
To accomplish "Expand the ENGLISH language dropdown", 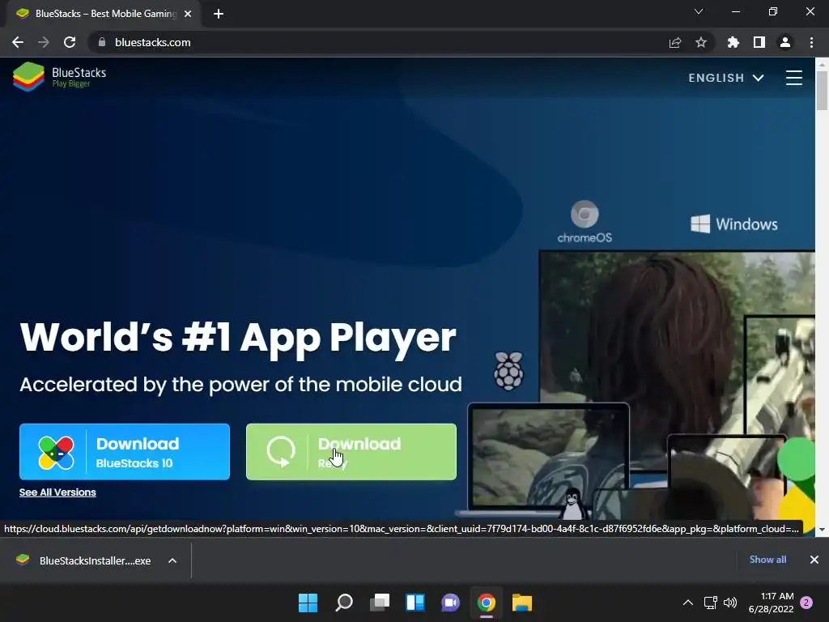I will pos(726,78).
